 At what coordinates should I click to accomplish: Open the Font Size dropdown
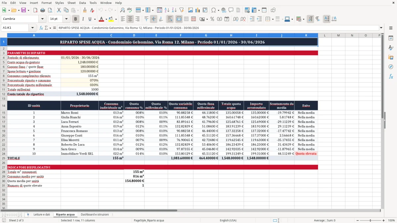66,19
